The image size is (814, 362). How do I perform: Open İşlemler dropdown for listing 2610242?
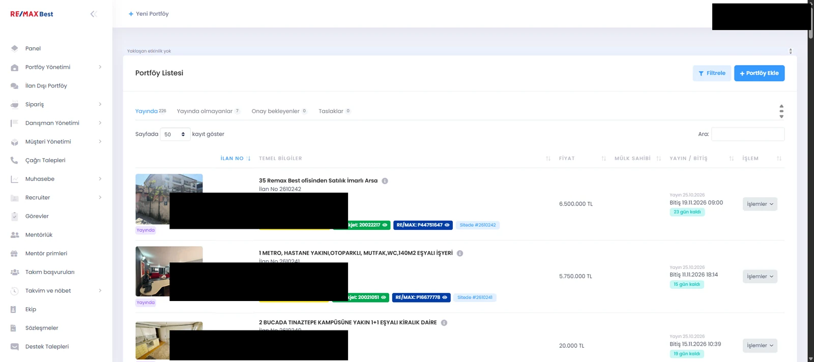click(x=760, y=204)
